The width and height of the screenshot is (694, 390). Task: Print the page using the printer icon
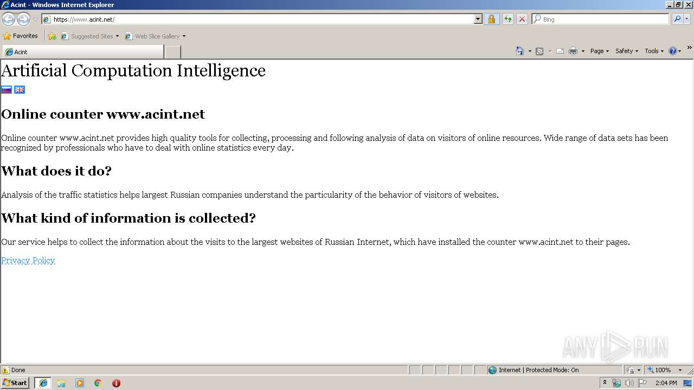click(x=573, y=51)
